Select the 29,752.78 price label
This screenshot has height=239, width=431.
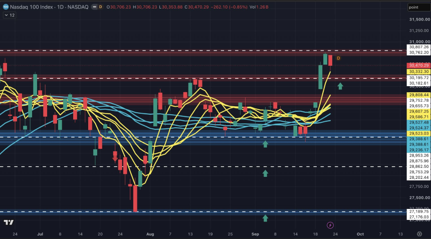click(418, 100)
